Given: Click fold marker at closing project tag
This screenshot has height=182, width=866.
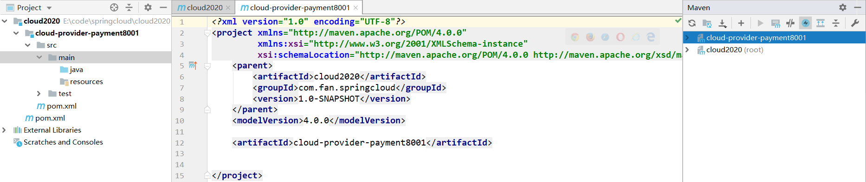Looking at the screenshot, I should [x=207, y=176].
